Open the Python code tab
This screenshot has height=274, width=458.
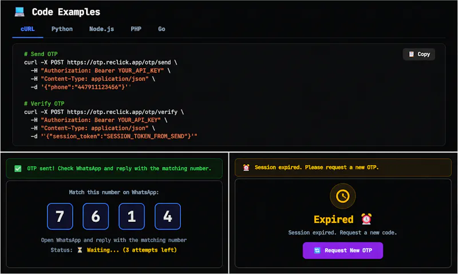coord(62,29)
